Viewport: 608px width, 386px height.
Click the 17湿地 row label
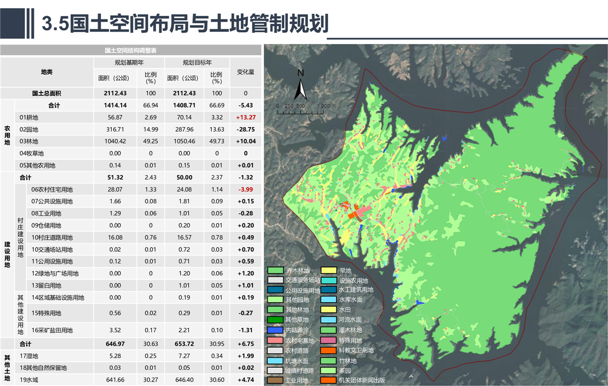pos(29,356)
